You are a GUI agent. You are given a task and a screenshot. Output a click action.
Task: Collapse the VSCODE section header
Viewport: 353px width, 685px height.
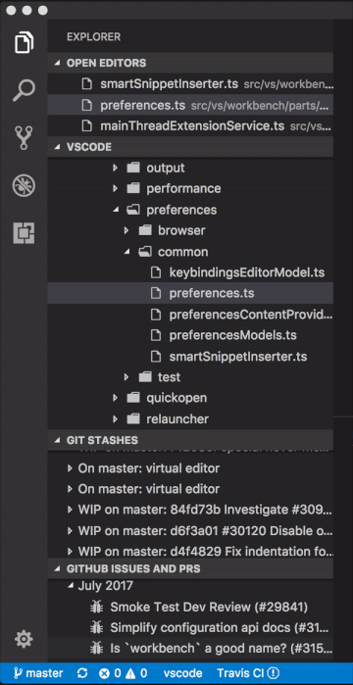click(190, 147)
